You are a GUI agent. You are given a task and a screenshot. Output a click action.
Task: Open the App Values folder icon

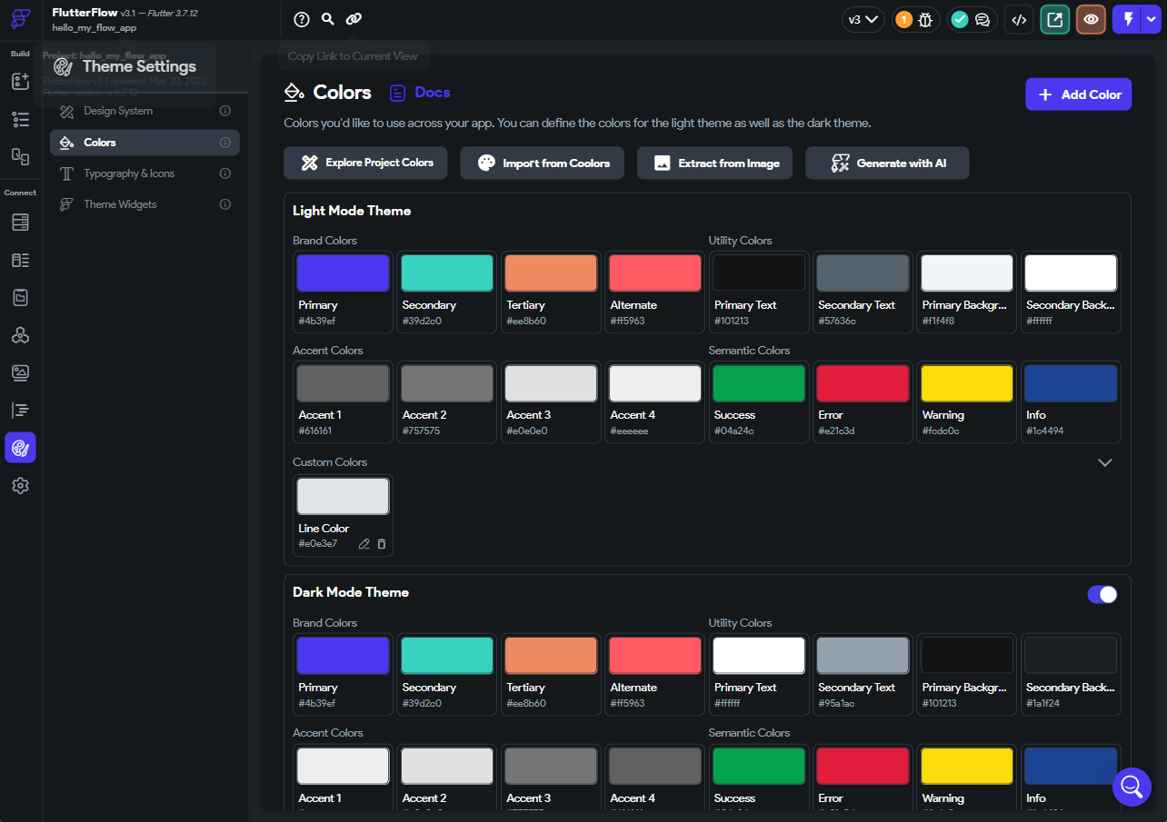point(20,298)
